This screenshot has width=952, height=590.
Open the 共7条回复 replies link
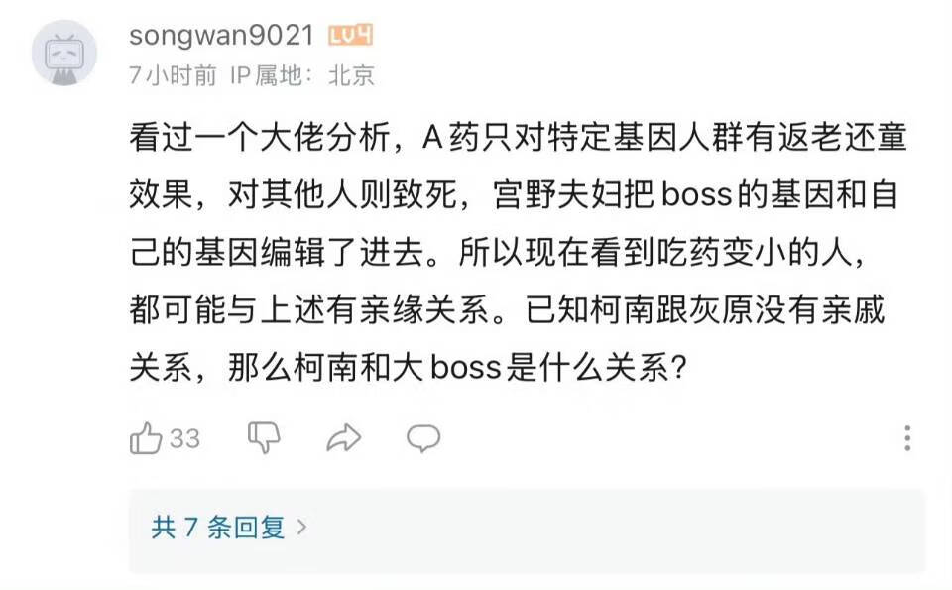pos(229,527)
